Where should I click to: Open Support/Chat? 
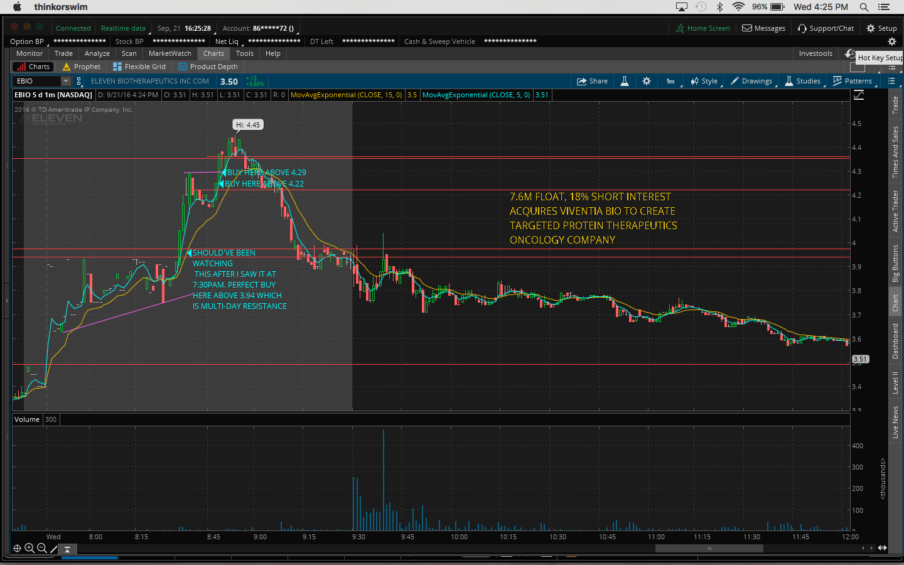[x=826, y=28]
